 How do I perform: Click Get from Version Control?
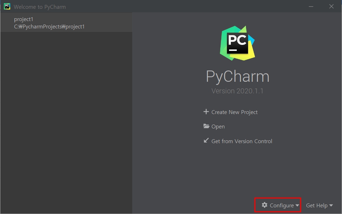[x=242, y=141]
